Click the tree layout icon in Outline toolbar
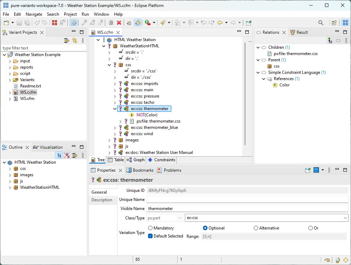This screenshot has width=351, height=265. point(59,155)
